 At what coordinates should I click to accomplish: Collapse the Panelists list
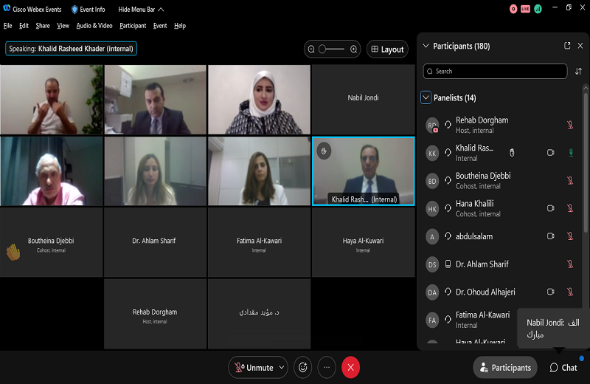coord(426,97)
